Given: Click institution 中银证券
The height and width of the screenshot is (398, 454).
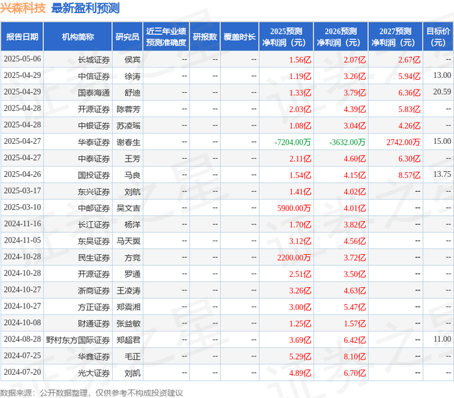Looking at the screenshot, I should point(94,126).
